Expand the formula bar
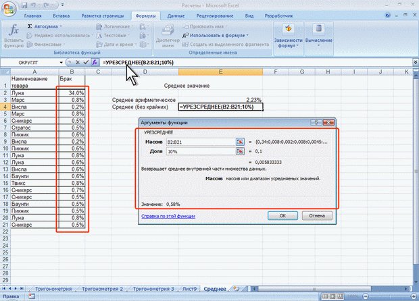 (416, 62)
